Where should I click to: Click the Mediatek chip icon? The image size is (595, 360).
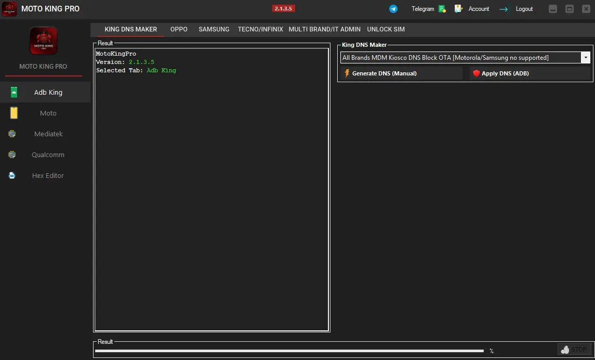[x=12, y=134]
